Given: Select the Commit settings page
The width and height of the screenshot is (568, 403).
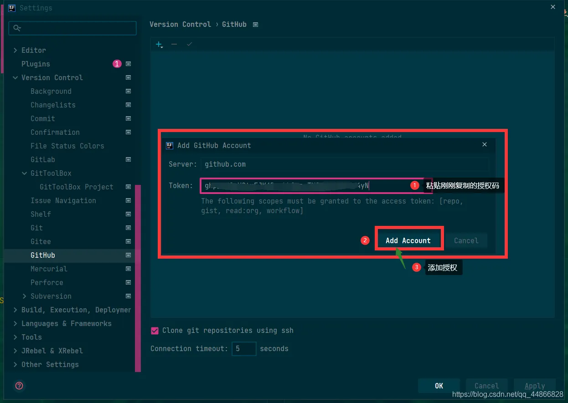Looking at the screenshot, I should (43, 118).
